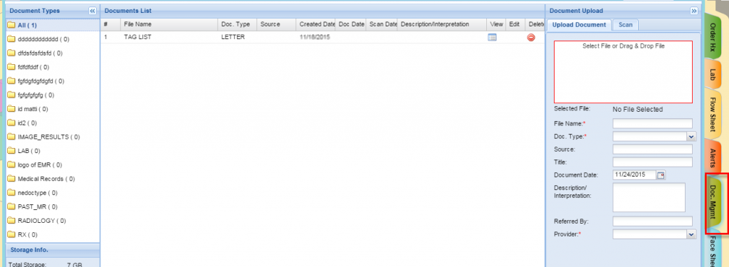Viewport: 729px width, 267px height.
Task: Collapse the Document Types panel
Action: [x=92, y=11]
